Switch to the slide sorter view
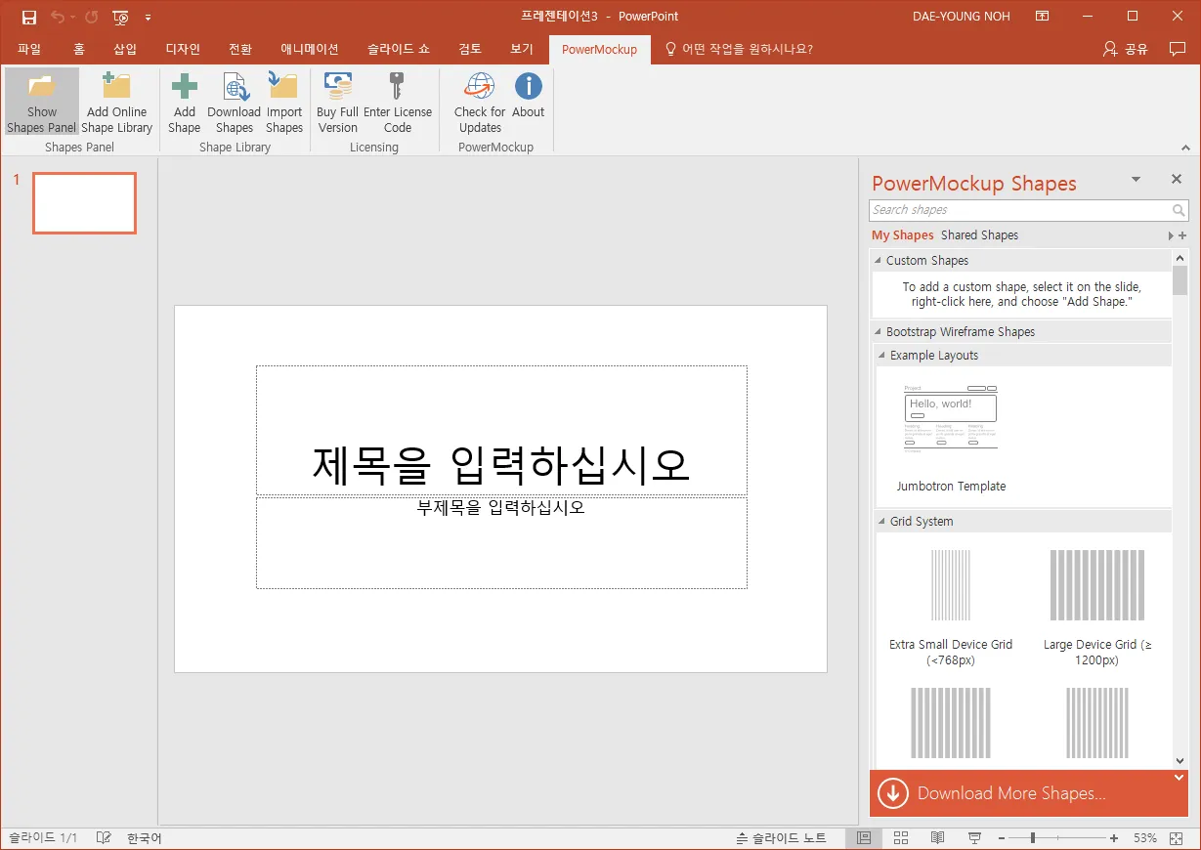The width and height of the screenshot is (1201, 850). pos(901,838)
